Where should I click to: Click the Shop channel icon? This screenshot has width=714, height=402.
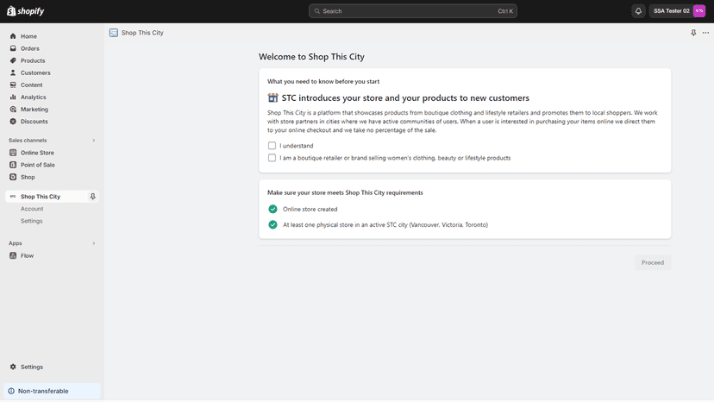click(13, 177)
